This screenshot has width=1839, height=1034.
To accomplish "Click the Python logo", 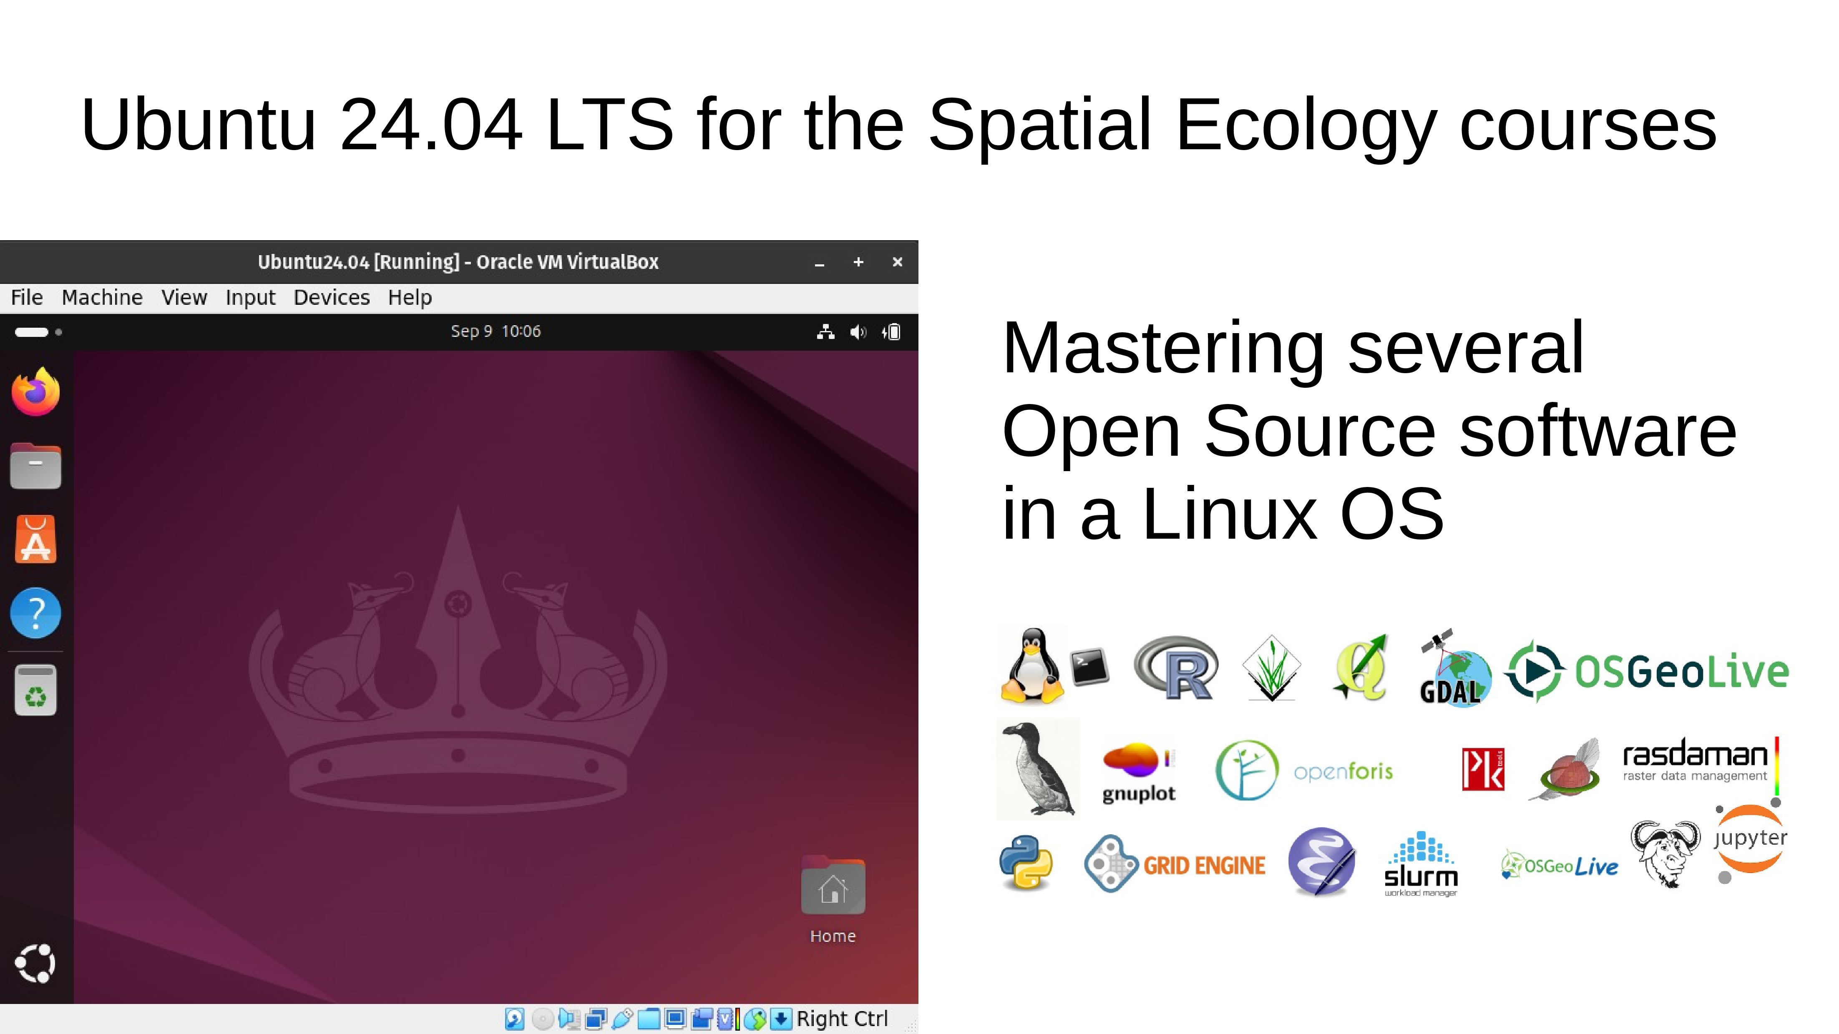I will click(x=1026, y=863).
